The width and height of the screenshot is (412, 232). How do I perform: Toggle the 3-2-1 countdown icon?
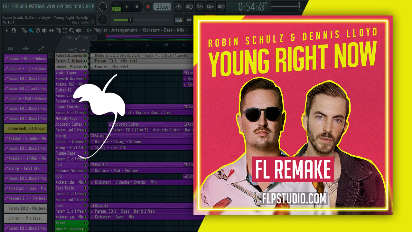200,6
